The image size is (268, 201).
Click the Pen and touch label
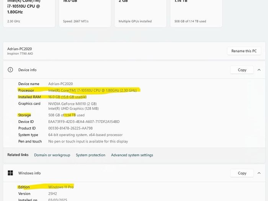click(30, 141)
